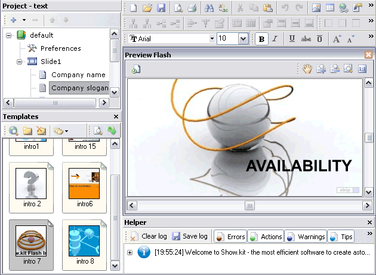Open a file with the folder icon

(147, 8)
